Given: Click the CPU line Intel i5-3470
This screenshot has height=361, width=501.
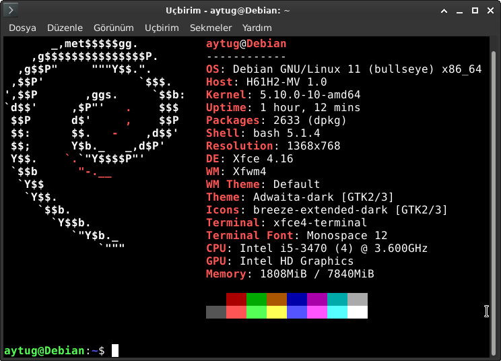Looking at the screenshot, I should (x=317, y=248).
